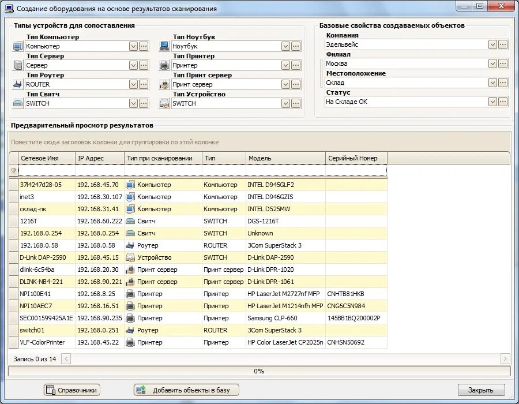Select the row with inet3 computer
The image size is (519, 404).
tap(198, 197)
